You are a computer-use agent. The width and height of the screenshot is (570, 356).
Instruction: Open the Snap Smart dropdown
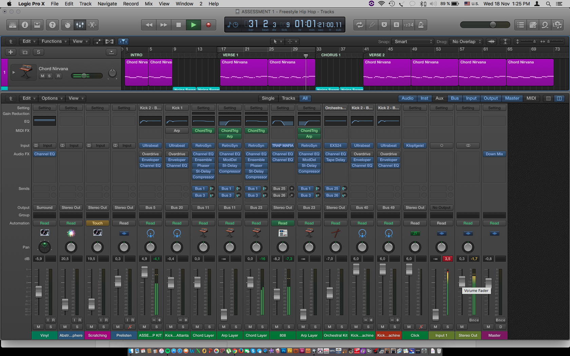[x=413, y=41]
